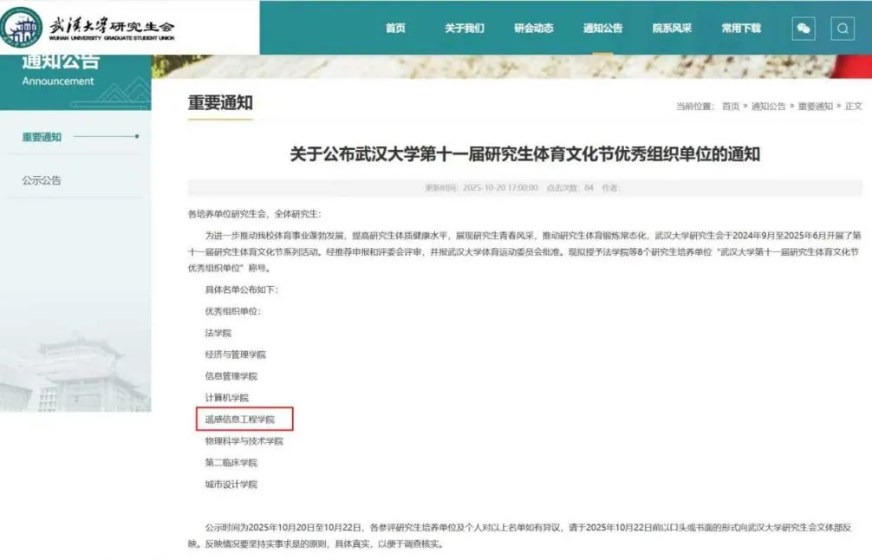Image resolution: width=872 pixels, height=560 pixels.
Task: Click the list entry 信息管理学院
Action: (231, 376)
